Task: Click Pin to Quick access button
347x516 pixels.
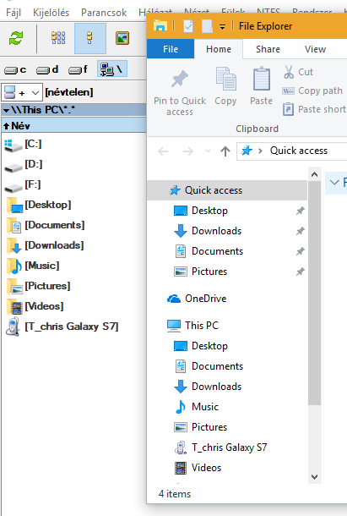Action: click(180, 93)
